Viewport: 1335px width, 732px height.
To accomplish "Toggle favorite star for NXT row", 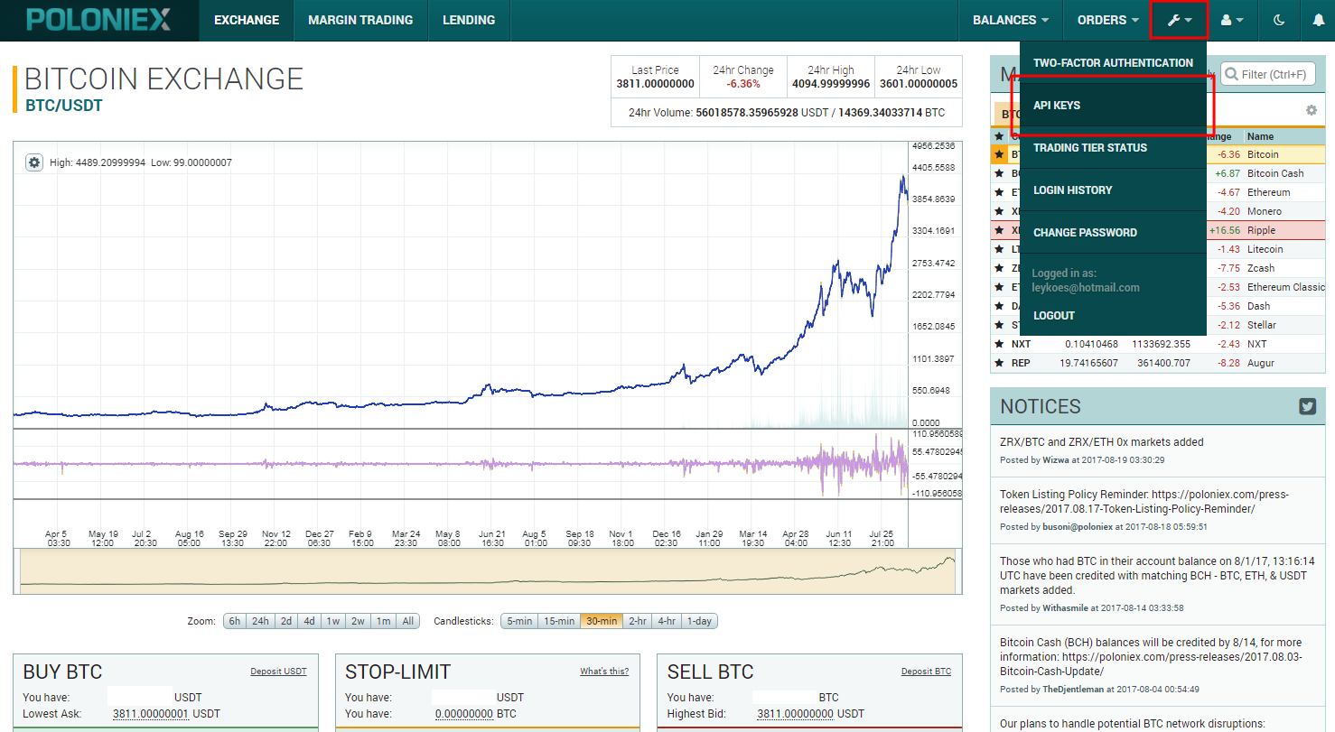I will click(999, 344).
